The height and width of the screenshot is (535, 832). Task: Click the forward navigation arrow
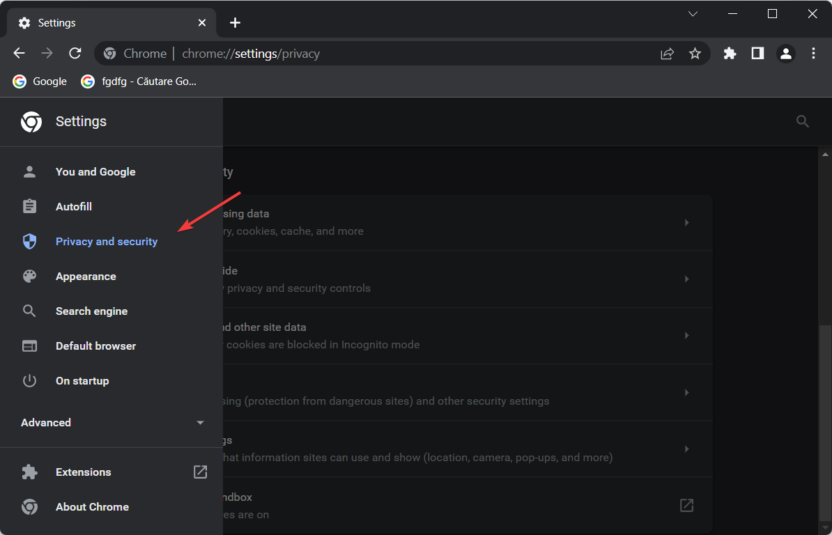pos(47,53)
